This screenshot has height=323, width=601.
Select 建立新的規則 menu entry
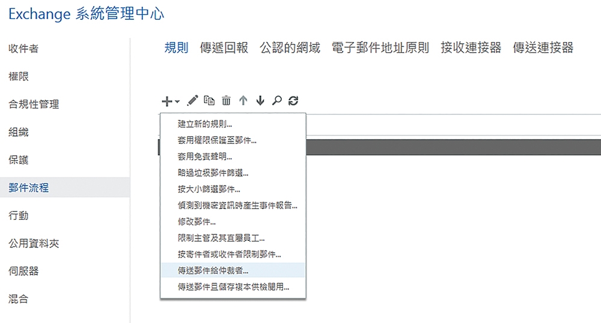point(205,124)
